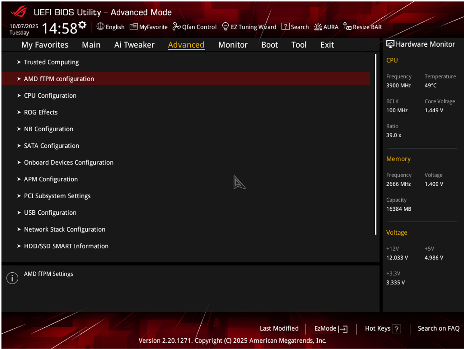Image resolution: width=464 pixels, height=349 pixels.
Task: Open AURA lighting icon
Action: coord(318,27)
